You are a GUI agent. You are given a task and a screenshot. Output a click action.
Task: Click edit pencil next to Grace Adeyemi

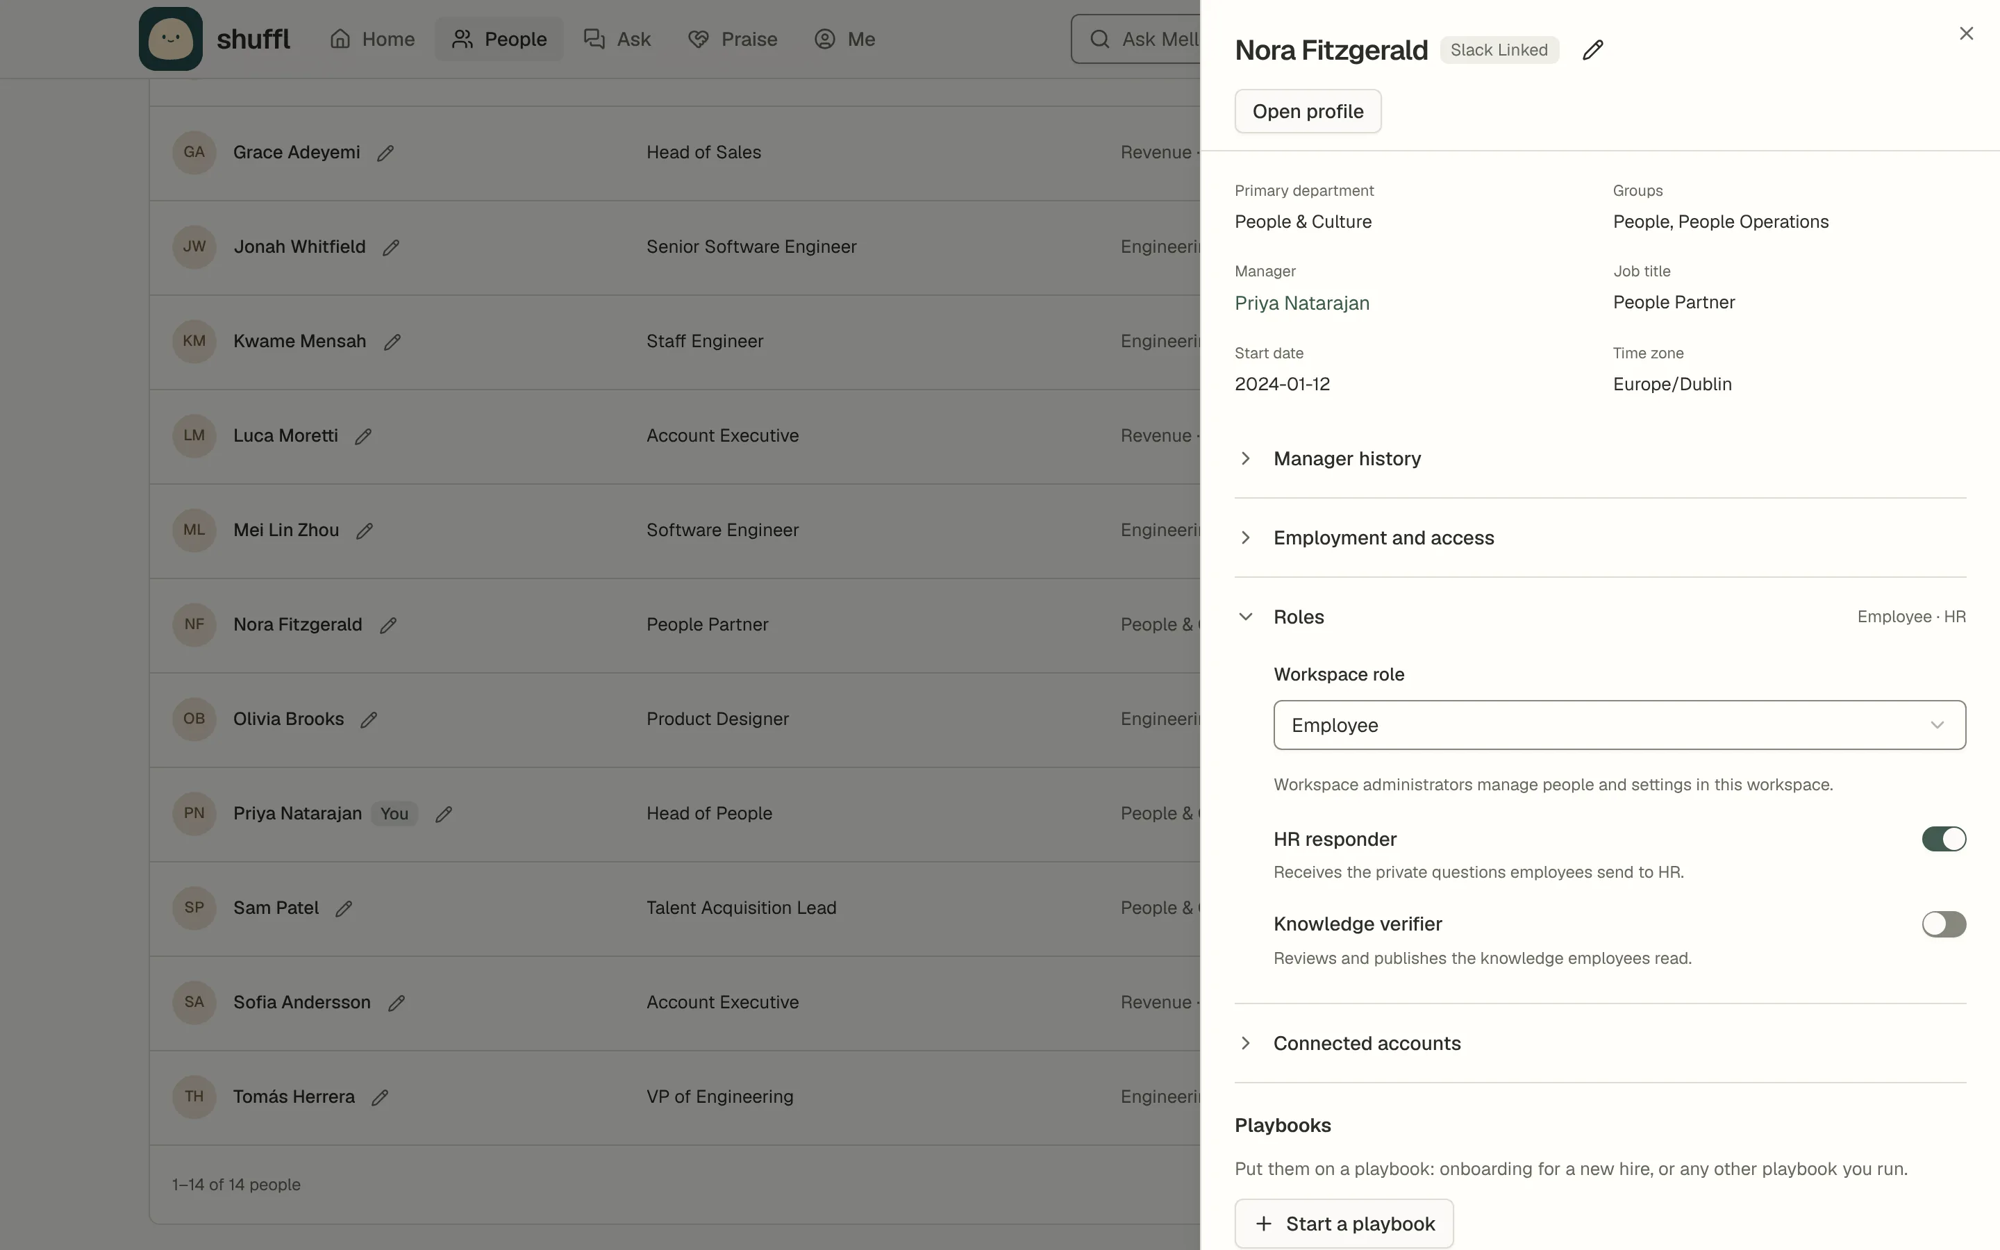[x=385, y=153]
